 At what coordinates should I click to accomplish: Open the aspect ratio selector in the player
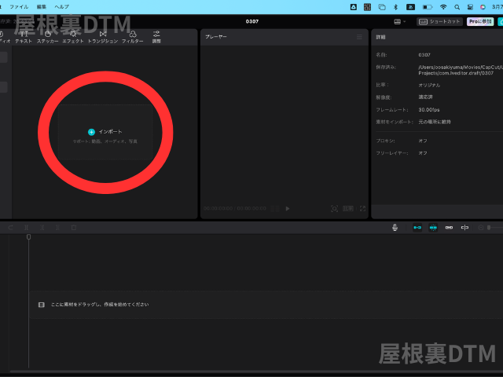pyautogui.click(x=348, y=209)
